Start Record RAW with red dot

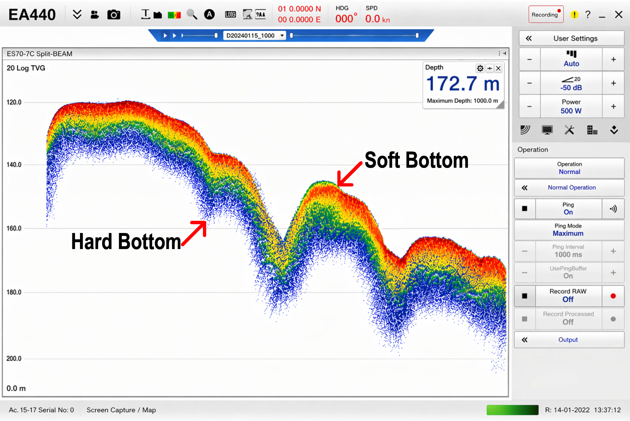click(x=613, y=296)
